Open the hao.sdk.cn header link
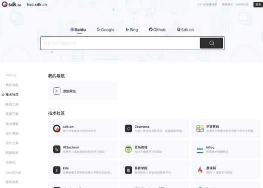Image resolution: width=263 pixels, height=188 pixels. 37,5
